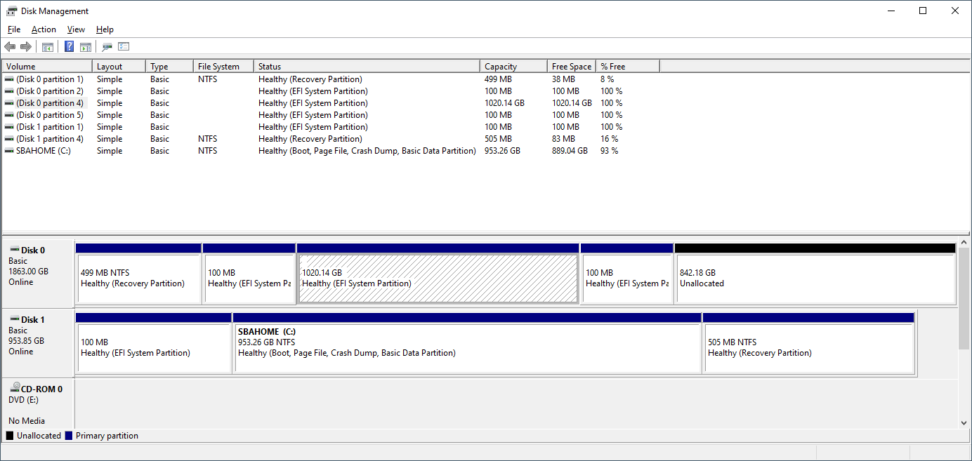
Task: Click the Disk 1 drive icon in the lower pane
Action: [x=15, y=319]
